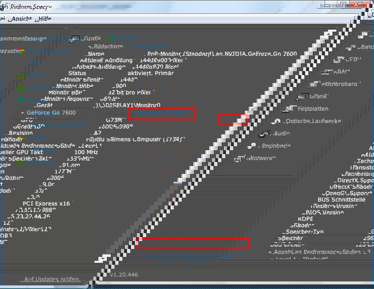The width and height of the screenshot is (374, 289).
Task: Click the blurred blue Bildschirm node
Action: coord(151,46)
